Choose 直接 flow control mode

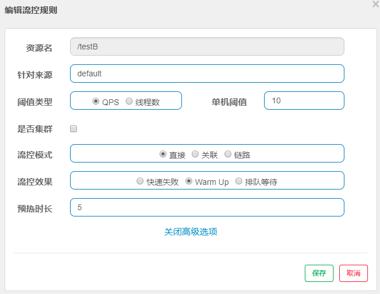point(163,154)
